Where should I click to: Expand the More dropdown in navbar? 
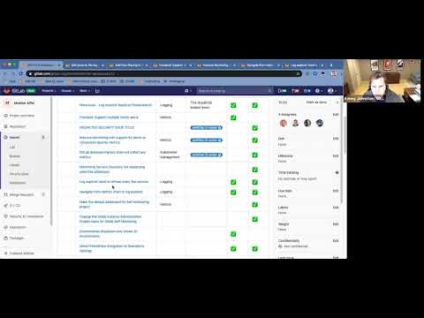[85, 91]
